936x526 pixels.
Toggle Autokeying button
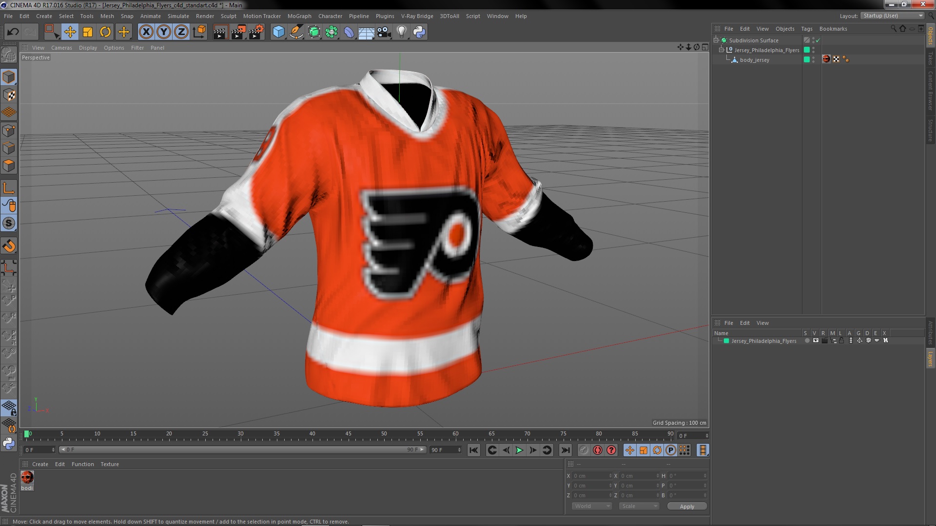point(598,451)
